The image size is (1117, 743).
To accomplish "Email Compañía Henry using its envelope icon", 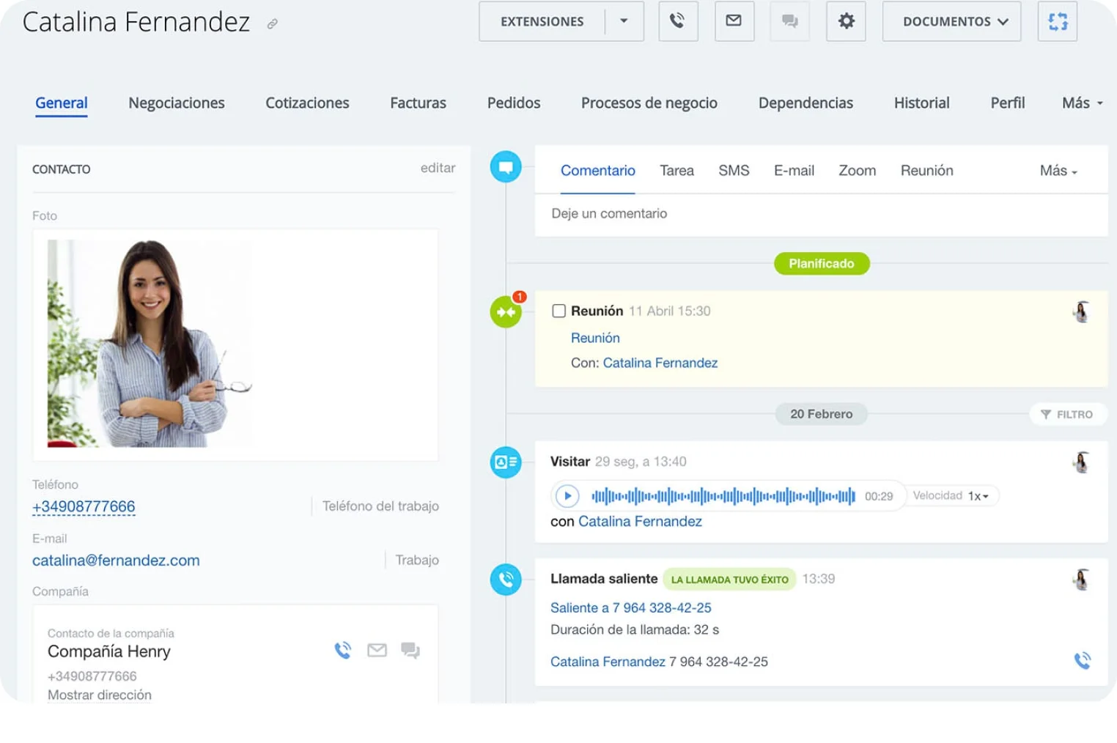I will pyautogui.click(x=377, y=650).
